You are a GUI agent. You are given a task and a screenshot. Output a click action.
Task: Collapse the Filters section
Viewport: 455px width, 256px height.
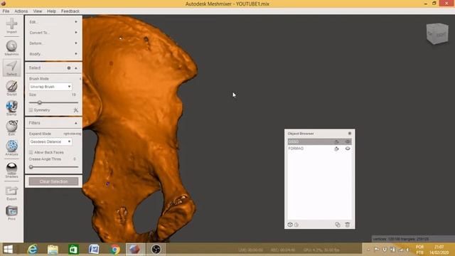click(76, 123)
